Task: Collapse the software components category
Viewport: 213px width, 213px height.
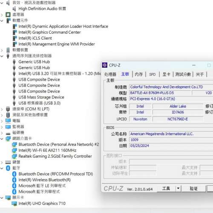Action: (2, 20)
